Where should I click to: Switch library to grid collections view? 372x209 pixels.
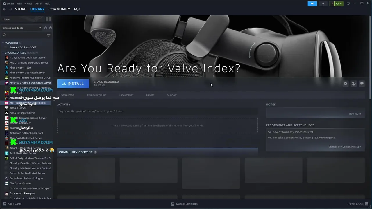pyautogui.click(x=49, y=19)
